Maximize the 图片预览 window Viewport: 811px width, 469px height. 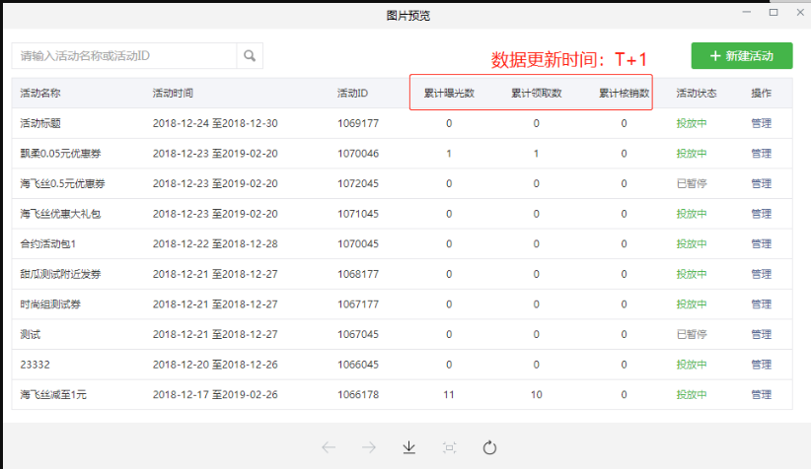(774, 12)
